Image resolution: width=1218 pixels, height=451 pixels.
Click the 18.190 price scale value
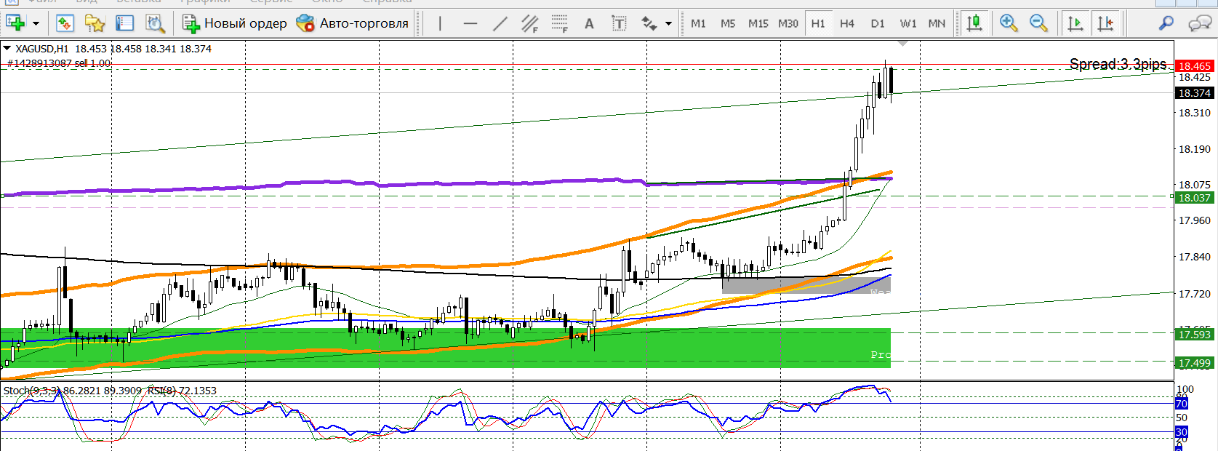pos(1194,149)
